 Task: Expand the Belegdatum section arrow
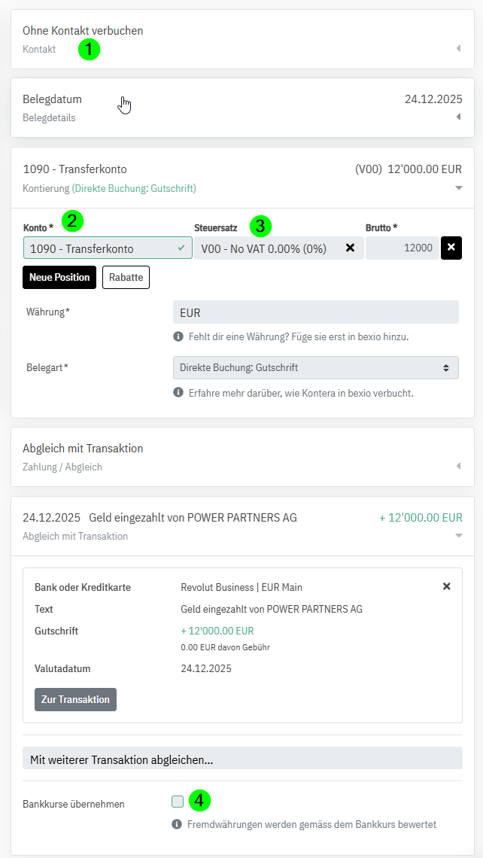pyautogui.click(x=458, y=117)
